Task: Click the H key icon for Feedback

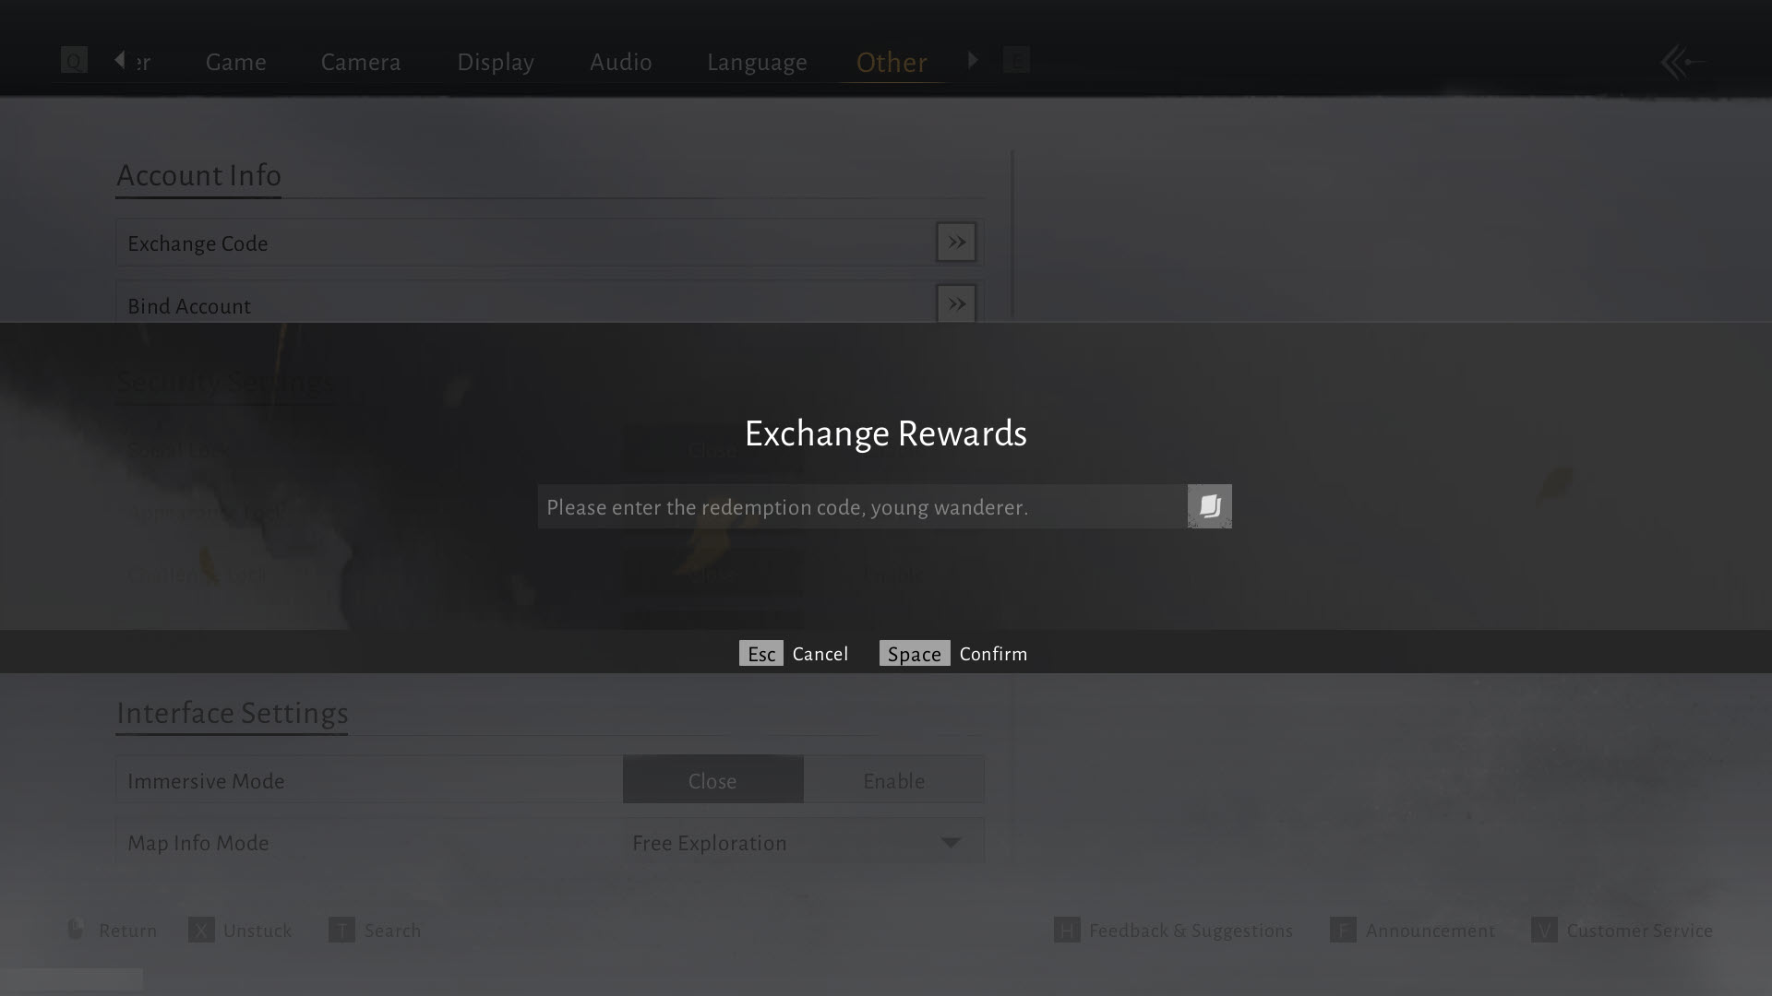Action: 1066,930
